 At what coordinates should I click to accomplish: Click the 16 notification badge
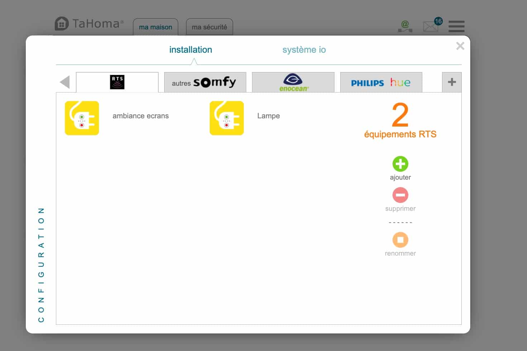tap(438, 21)
